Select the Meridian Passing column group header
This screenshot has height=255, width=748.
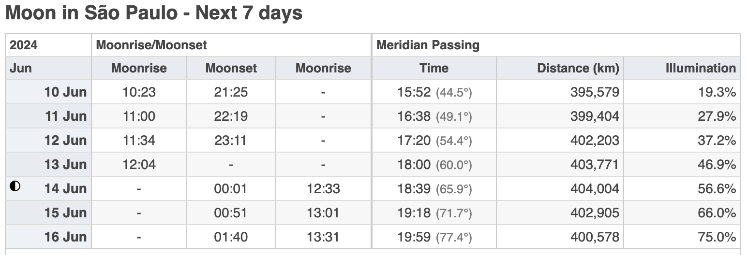point(556,45)
